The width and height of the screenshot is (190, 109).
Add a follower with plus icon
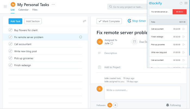pos(115,105)
